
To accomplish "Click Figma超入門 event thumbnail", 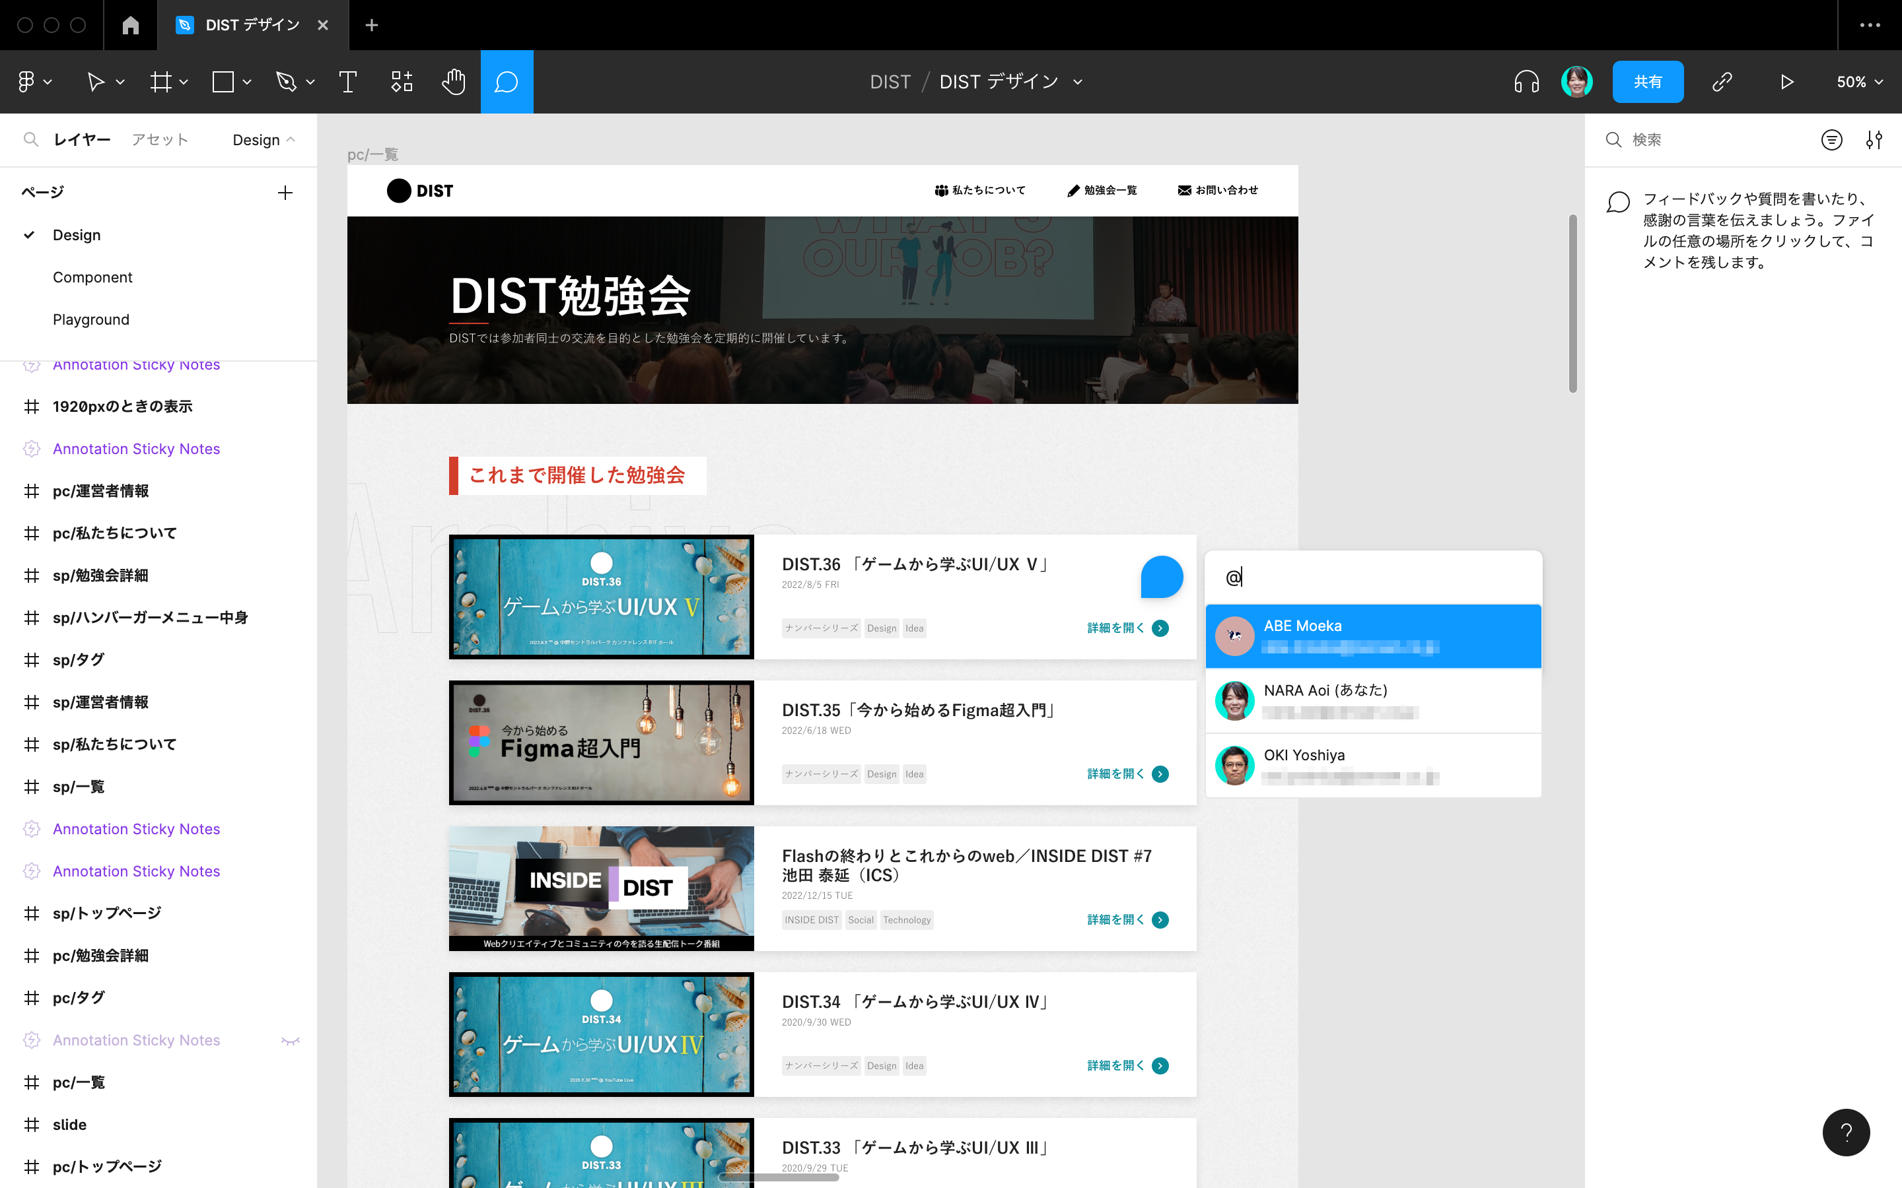I will pyautogui.click(x=601, y=742).
